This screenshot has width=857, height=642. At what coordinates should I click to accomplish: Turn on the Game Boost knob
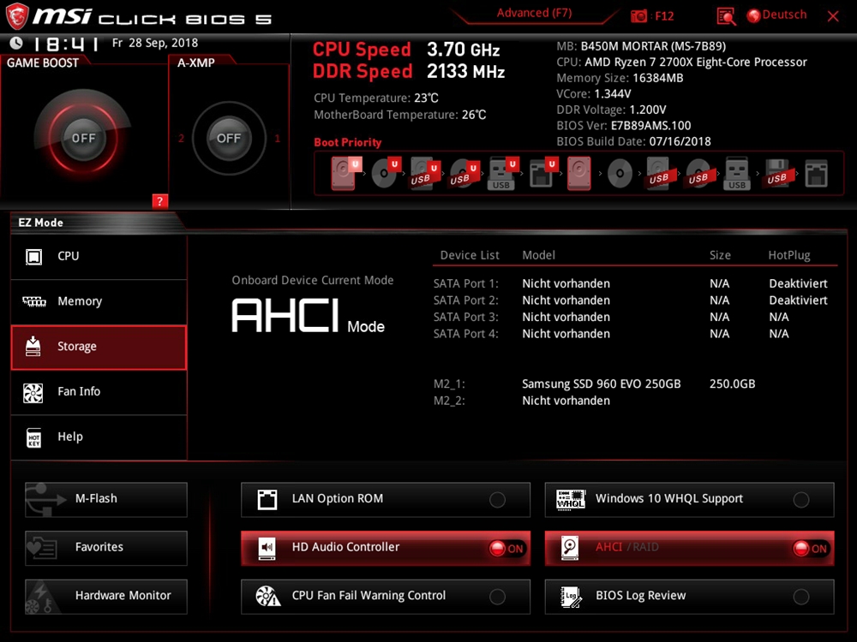tap(83, 138)
